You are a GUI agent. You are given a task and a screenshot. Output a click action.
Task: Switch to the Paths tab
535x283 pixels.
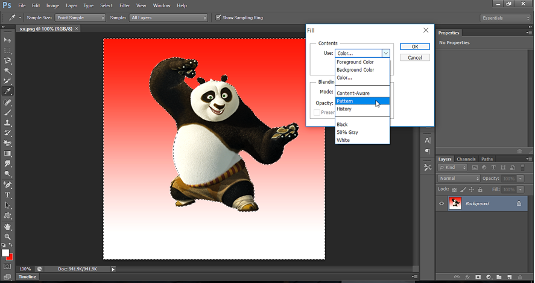[x=487, y=159]
